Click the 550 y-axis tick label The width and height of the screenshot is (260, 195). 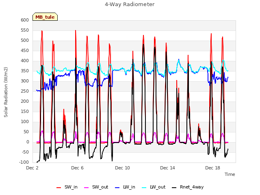point(25,30)
